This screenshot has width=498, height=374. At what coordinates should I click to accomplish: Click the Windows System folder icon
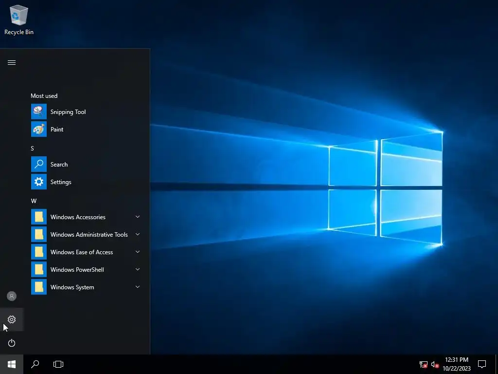39,287
